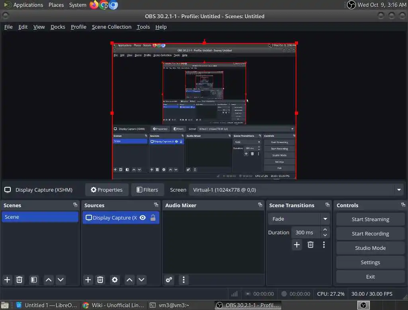Open the Help menu
Screen dimensions: 408x310
click(161, 27)
